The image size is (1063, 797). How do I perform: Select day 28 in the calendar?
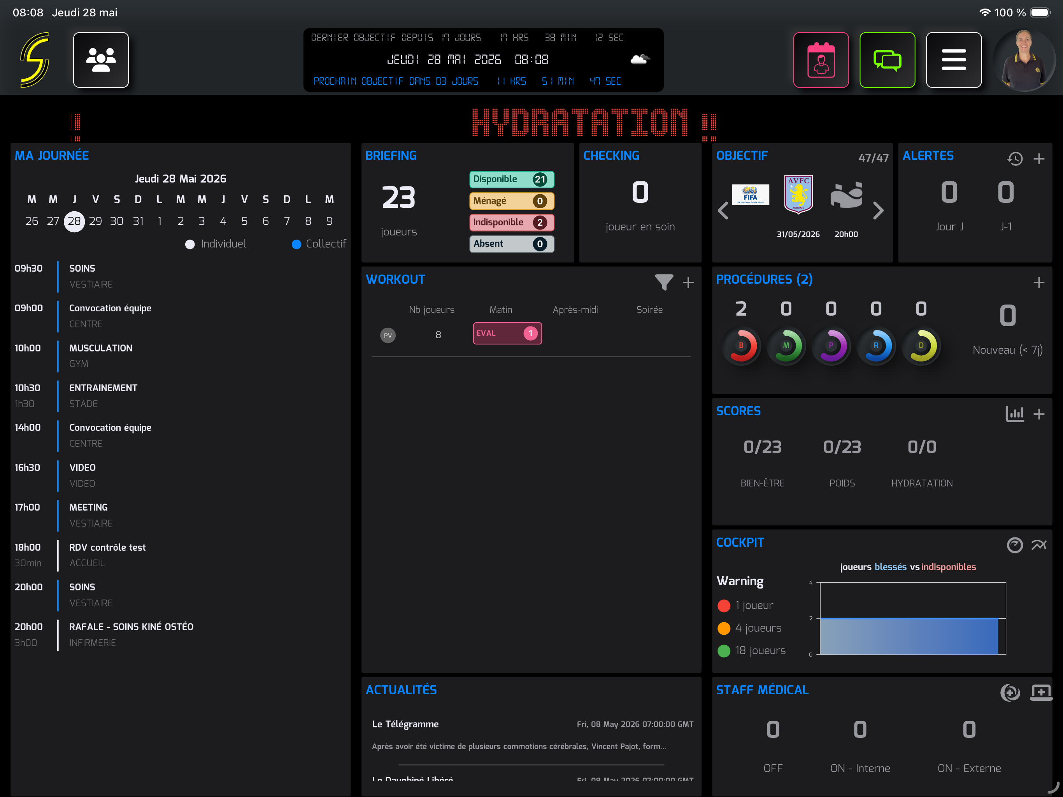click(x=74, y=221)
